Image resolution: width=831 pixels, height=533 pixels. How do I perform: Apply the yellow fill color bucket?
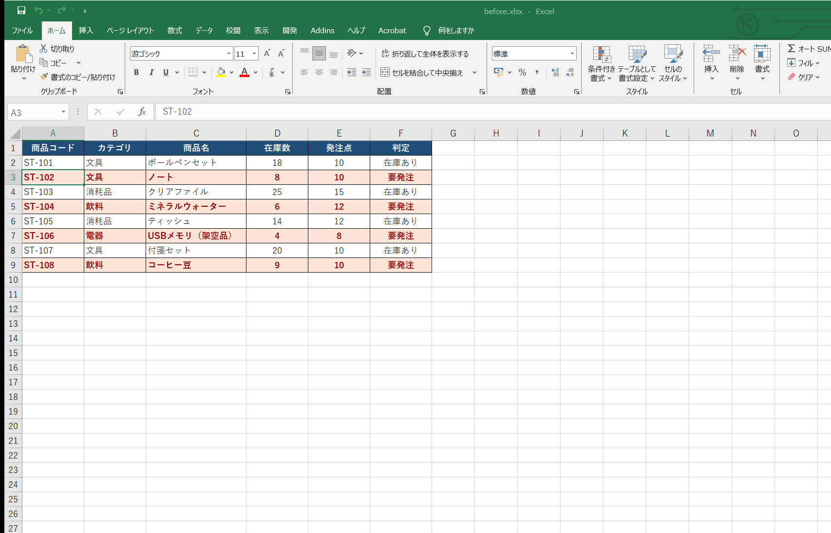[221, 72]
